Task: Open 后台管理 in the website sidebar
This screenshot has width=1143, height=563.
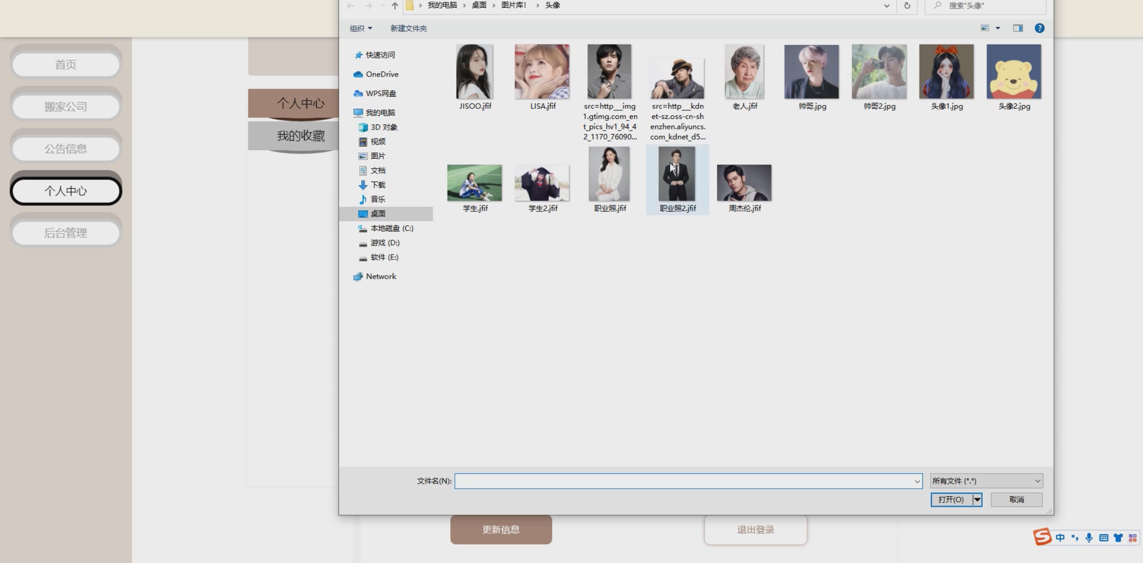Action: pos(66,233)
